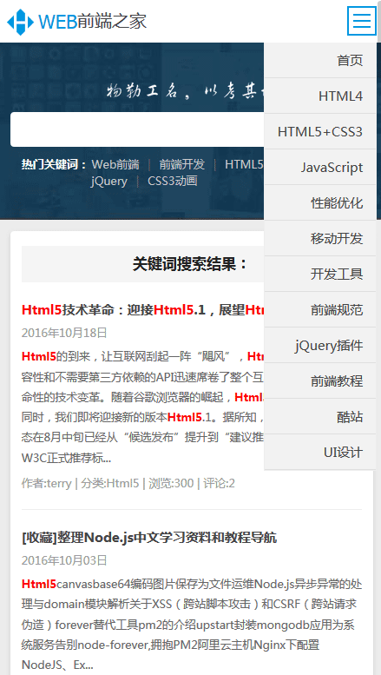Choose JavaScript in the dropdown menu
The width and height of the screenshot is (381, 675).
click(320, 168)
